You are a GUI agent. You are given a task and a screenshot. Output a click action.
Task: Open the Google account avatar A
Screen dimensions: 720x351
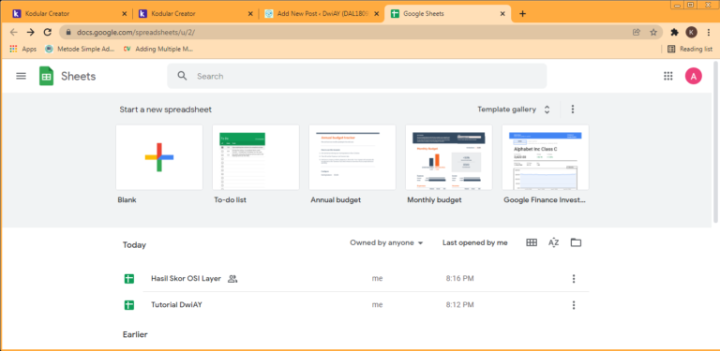coord(694,76)
